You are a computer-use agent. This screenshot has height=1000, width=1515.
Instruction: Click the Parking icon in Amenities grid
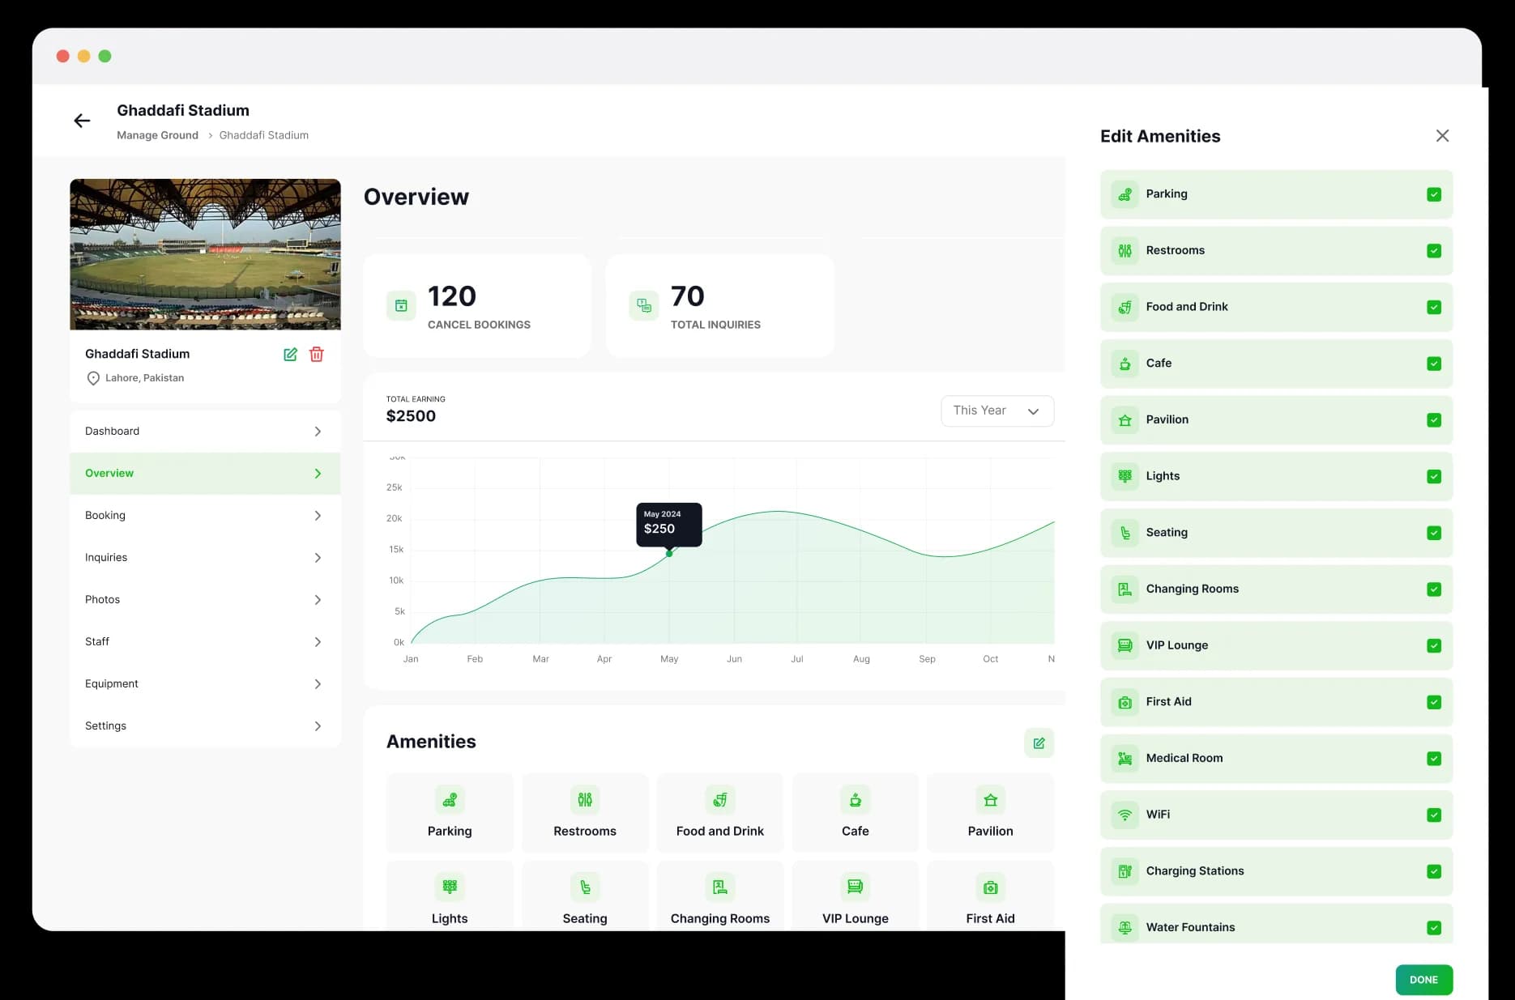(450, 801)
